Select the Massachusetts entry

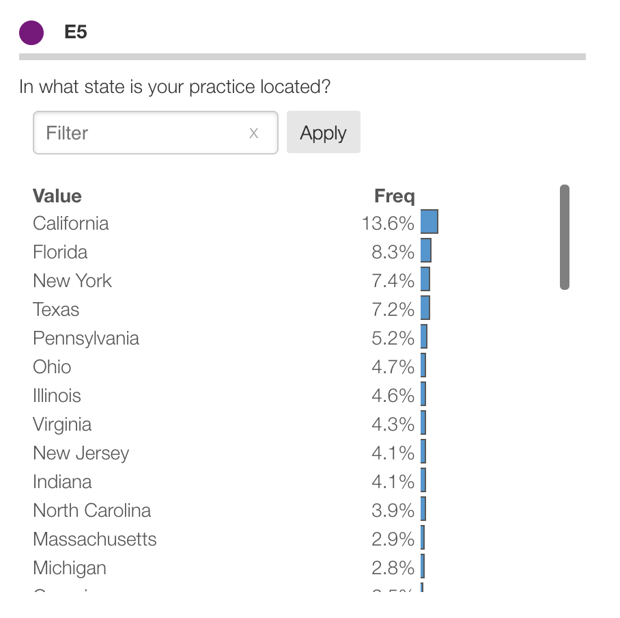[x=95, y=539]
